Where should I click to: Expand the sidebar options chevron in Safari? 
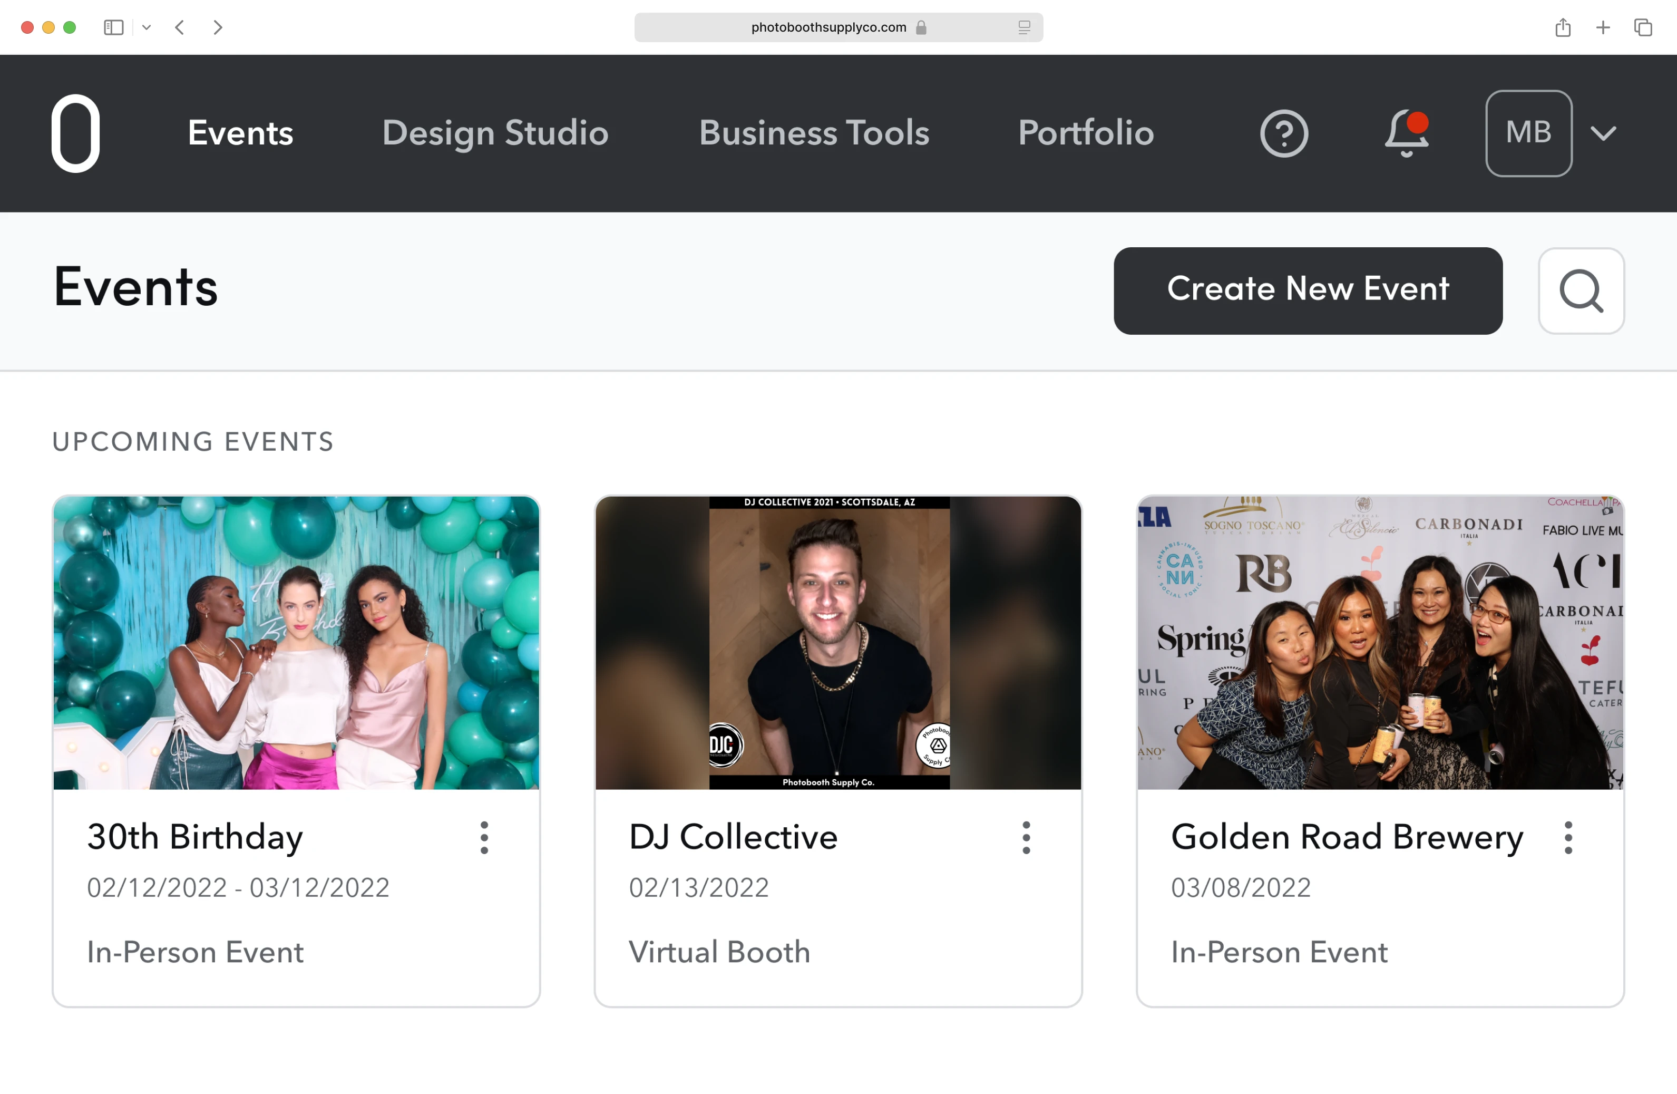pos(147,27)
